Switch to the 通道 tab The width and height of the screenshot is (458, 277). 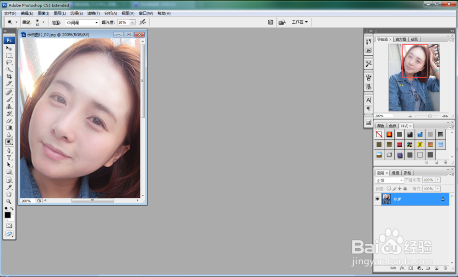pyautogui.click(x=396, y=173)
